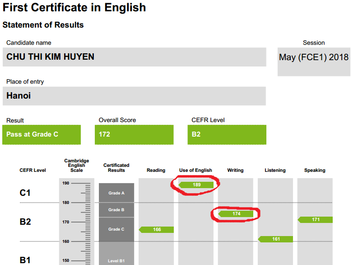Click the Speaking 171 score marker
This screenshot has width=358, height=265.
[x=315, y=220]
